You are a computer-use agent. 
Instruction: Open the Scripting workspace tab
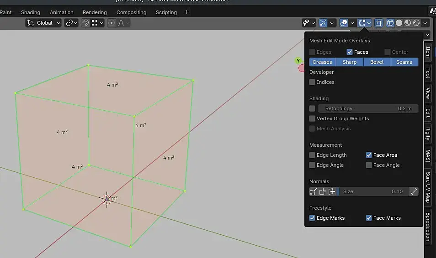[x=166, y=12]
